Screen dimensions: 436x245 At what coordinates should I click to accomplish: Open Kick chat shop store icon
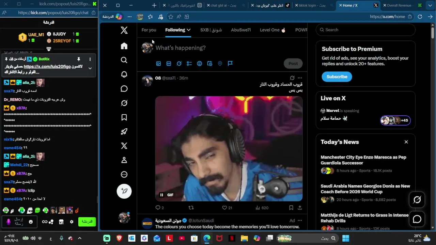(x=61, y=222)
